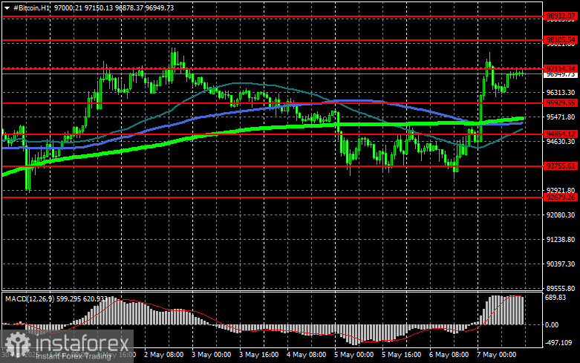The height and width of the screenshot is (363, 580).
Task: Click the 92921.80 price axis value
Action: click(561, 190)
